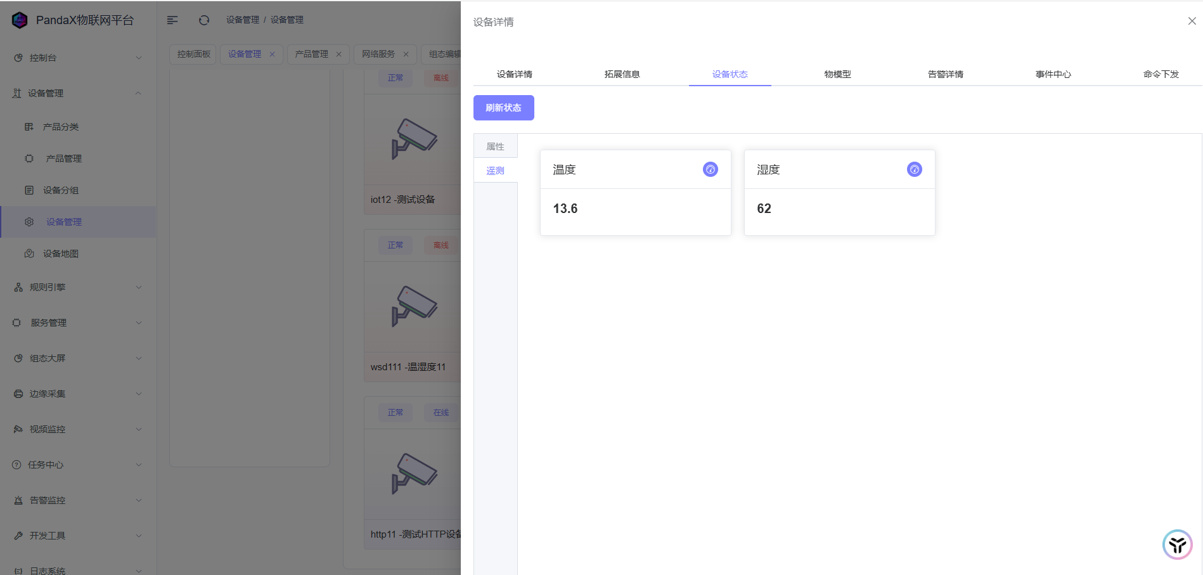Close the 产品管理 page tab
Image resolution: width=1203 pixels, height=575 pixels.
[x=338, y=55]
